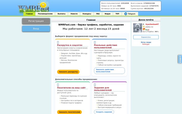Viewport: 182px width, 114px height.
Task: Click the Telegram paper-plane icon
Action: [x=126, y=14]
